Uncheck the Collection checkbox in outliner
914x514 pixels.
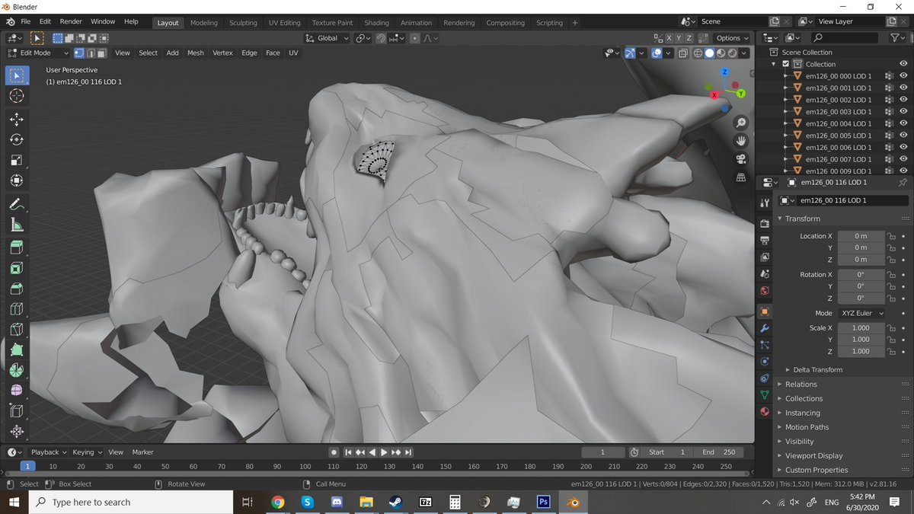coord(786,64)
